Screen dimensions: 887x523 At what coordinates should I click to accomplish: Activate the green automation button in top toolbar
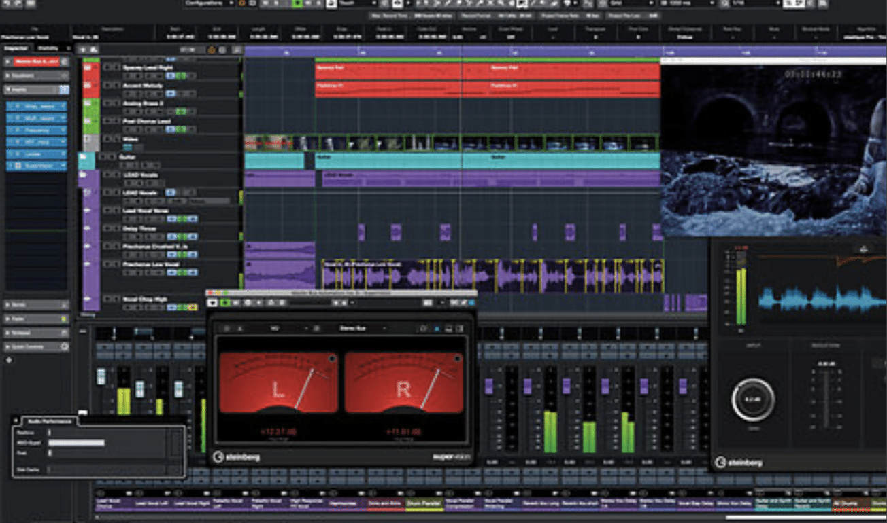(x=297, y=3)
